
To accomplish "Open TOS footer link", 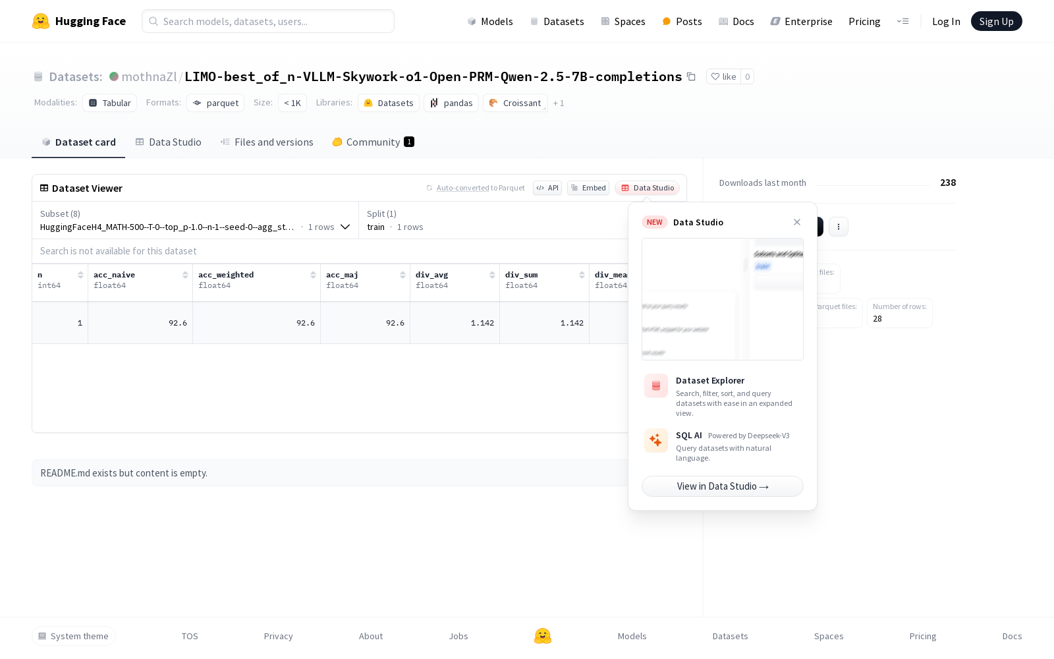I will coord(190,636).
